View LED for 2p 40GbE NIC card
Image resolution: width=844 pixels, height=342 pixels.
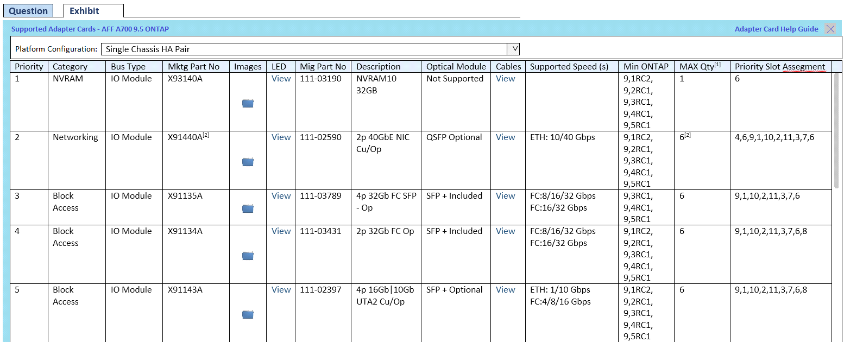click(x=281, y=137)
